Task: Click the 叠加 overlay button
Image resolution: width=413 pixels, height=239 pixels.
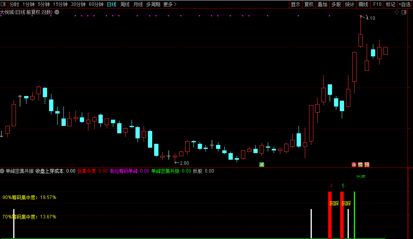Action: [x=323, y=5]
